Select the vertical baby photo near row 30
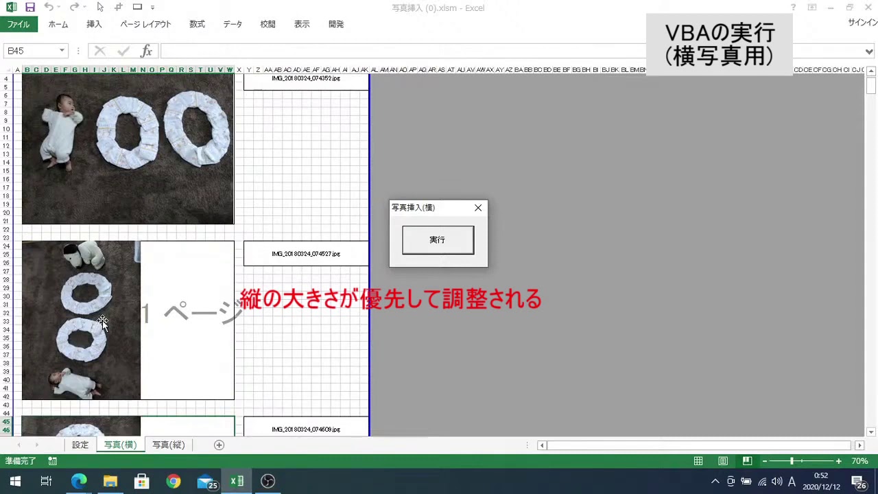The image size is (878, 494). [81, 320]
